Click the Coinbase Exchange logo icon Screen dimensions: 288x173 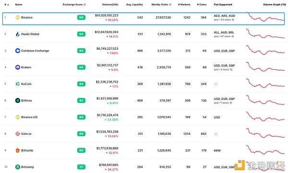(x=18, y=51)
